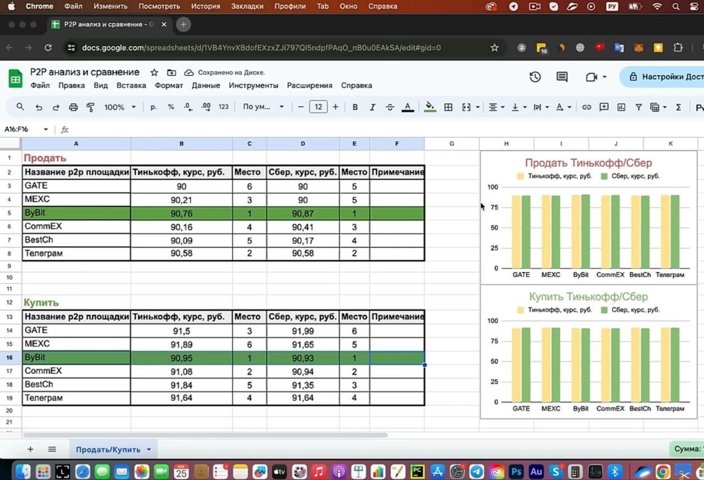Toggle filter on the selected range
This screenshot has height=480, width=704.
[x=639, y=107]
